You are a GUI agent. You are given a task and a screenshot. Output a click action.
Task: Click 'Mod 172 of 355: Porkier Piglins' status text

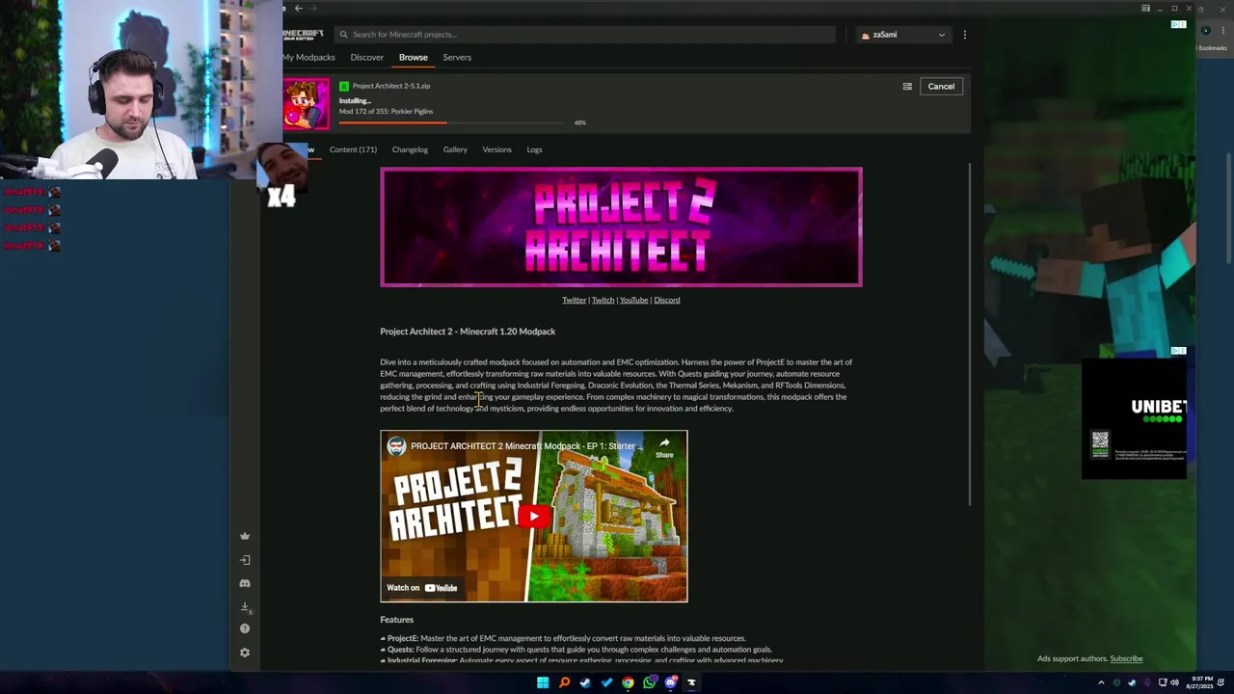pyautogui.click(x=386, y=112)
